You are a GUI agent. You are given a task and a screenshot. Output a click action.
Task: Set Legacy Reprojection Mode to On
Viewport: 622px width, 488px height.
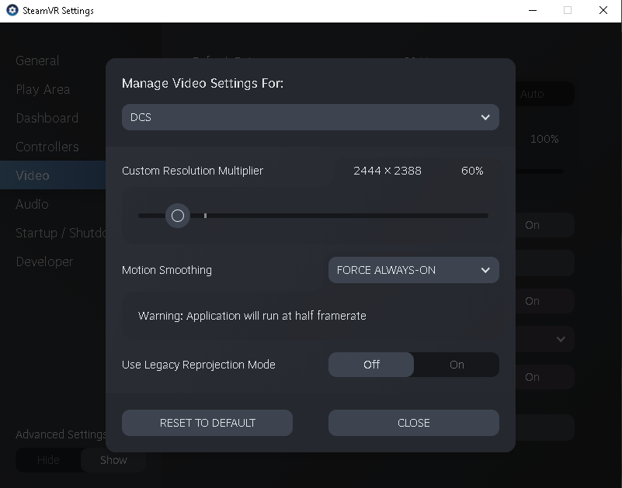457,365
